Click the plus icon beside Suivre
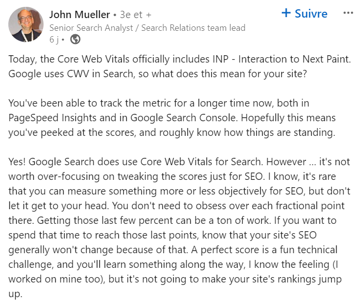The image size is (363, 304). (286, 13)
